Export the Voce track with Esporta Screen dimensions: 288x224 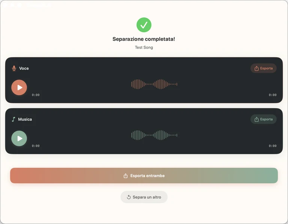[x=263, y=68]
